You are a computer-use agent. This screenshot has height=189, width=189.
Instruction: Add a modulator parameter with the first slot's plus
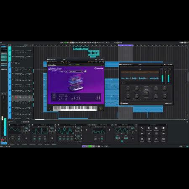coord(26,138)
